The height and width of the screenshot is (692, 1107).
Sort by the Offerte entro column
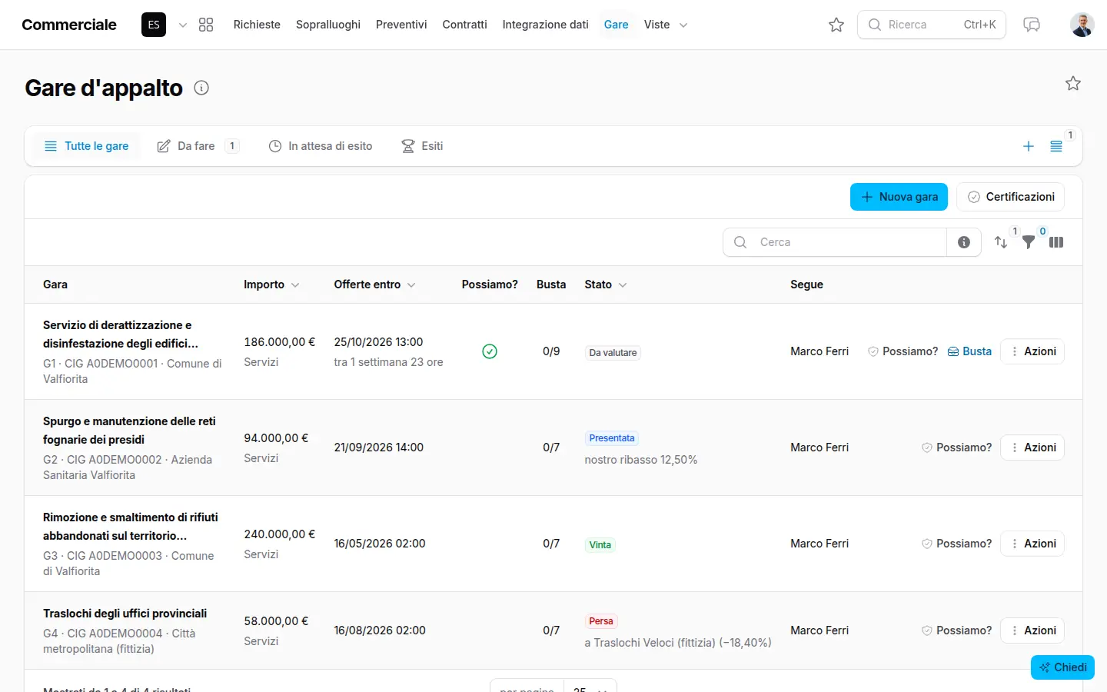click(375, 284)
